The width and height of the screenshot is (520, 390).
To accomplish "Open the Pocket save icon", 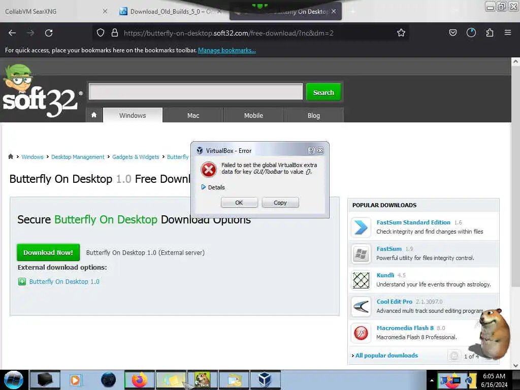I will pyautogui.click(x=452, y=32).
